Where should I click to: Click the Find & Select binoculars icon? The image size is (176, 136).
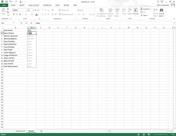click(161, 10)
